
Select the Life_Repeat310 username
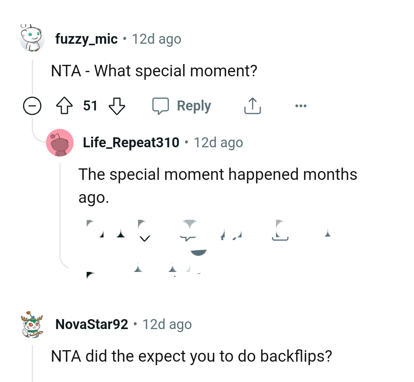click(x=131, y=142)
